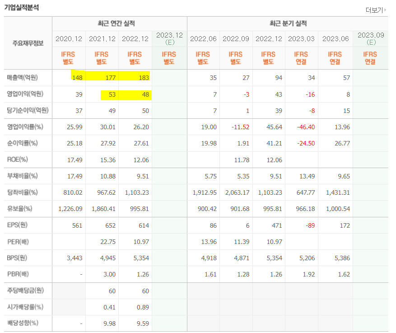Click the 17.49 ROE value
The height and width of the screenshot is (333, 396).
coord(75,160)
